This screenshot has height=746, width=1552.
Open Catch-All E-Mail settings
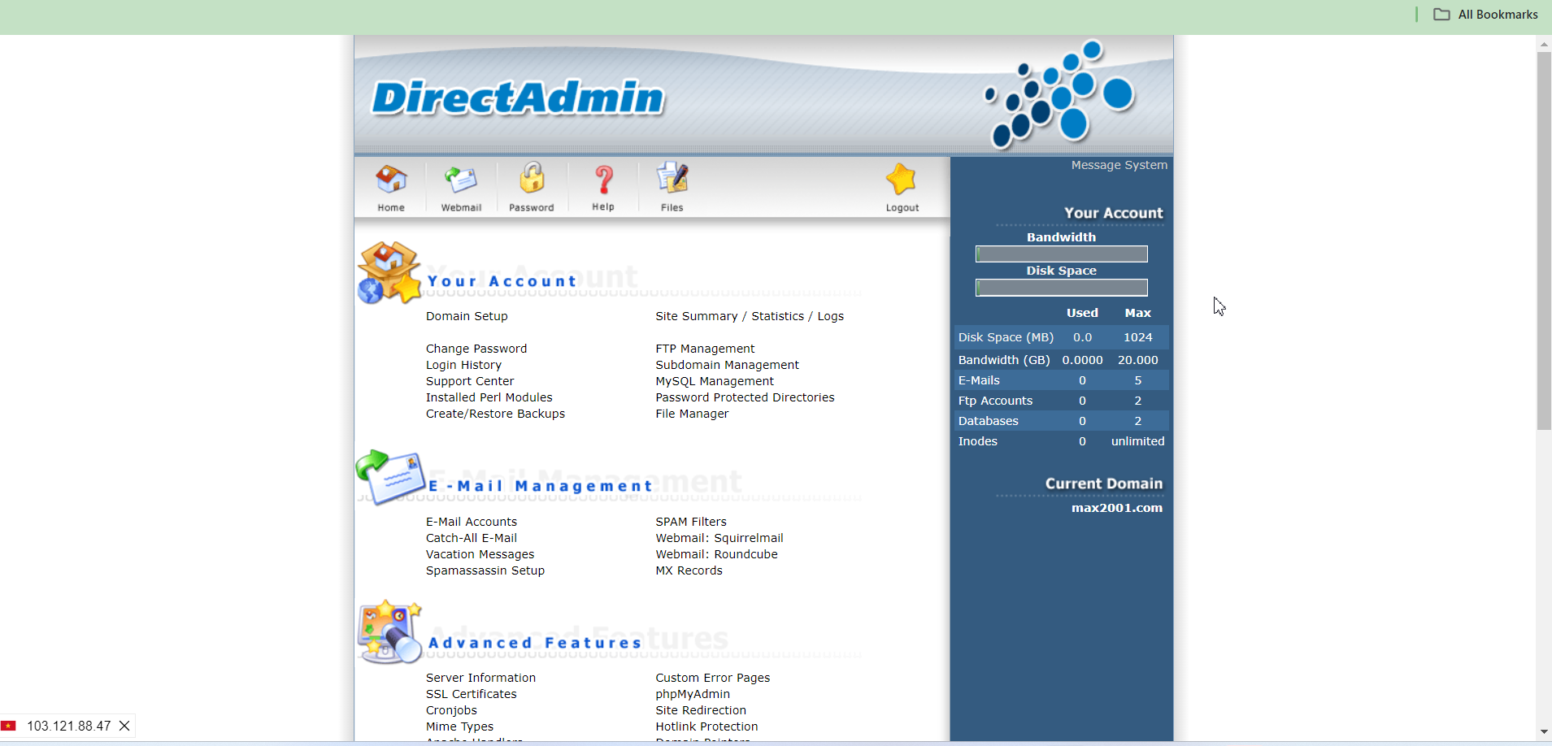coord(472,538)
